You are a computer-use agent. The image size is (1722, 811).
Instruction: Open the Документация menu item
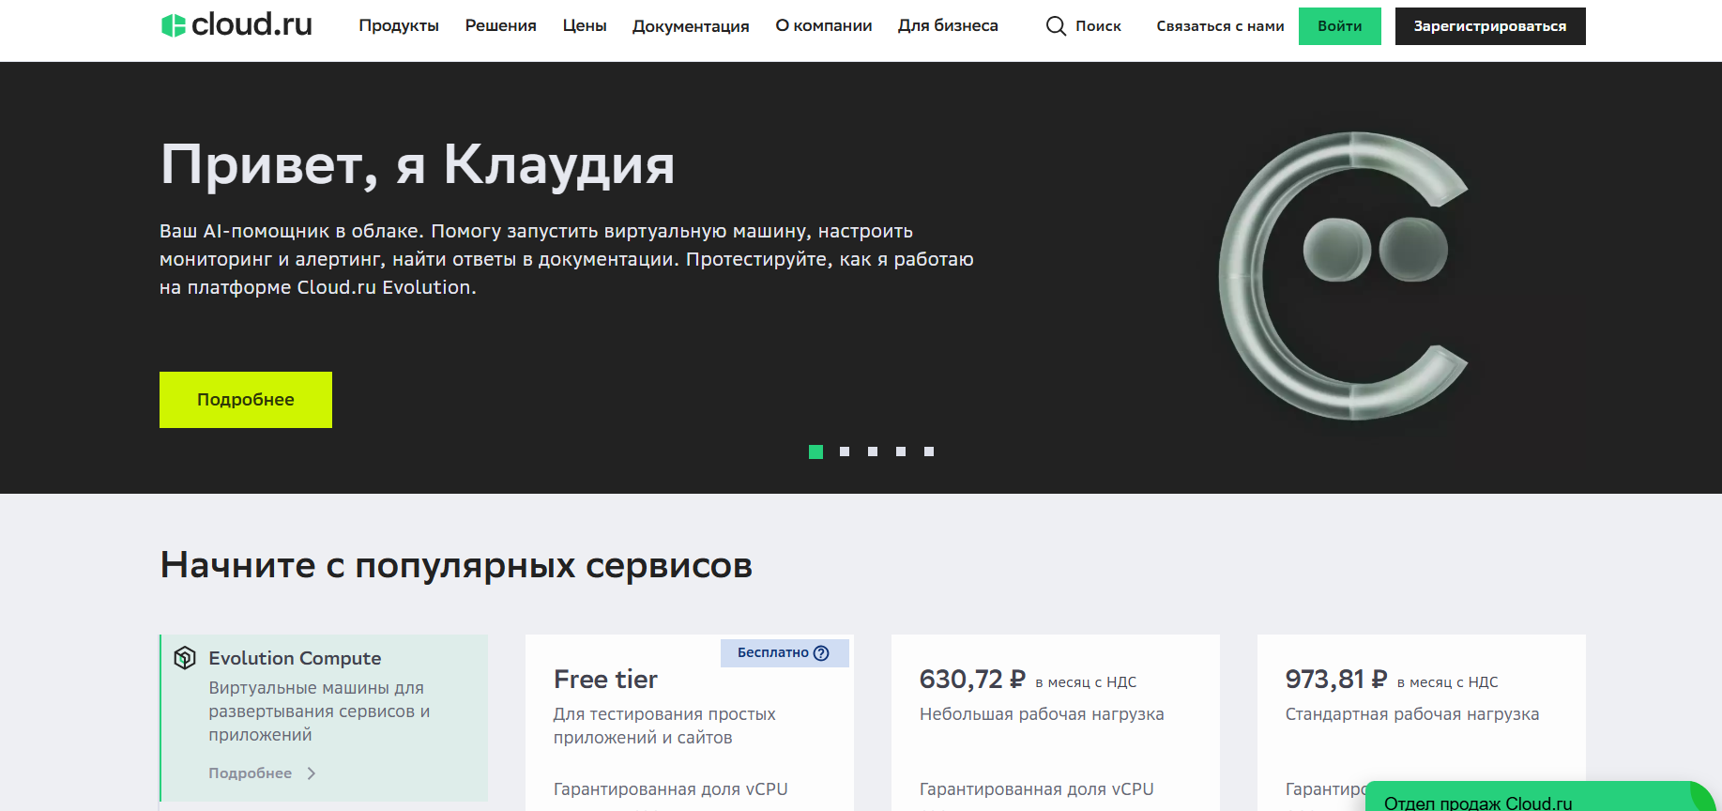tap(691, 26)
